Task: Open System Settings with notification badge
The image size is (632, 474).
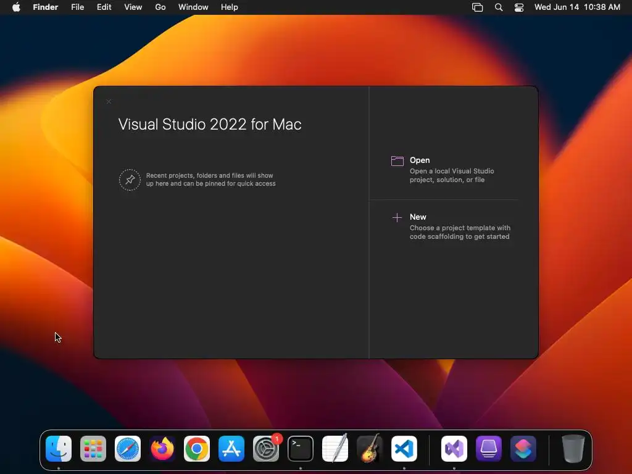Action: (266, 449)
